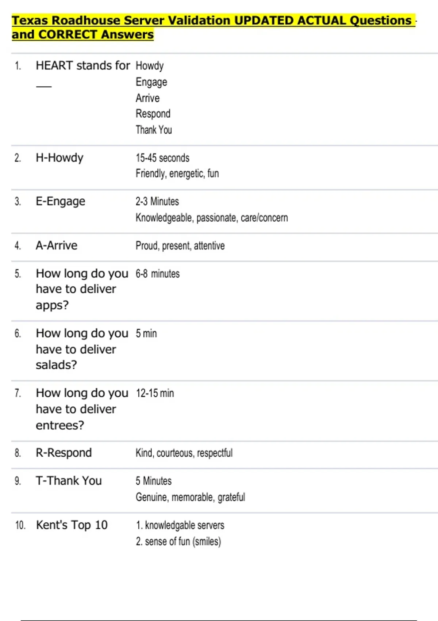Select 'Proud, present, attentive' answer text
The image size is (438, 621).
180,246
